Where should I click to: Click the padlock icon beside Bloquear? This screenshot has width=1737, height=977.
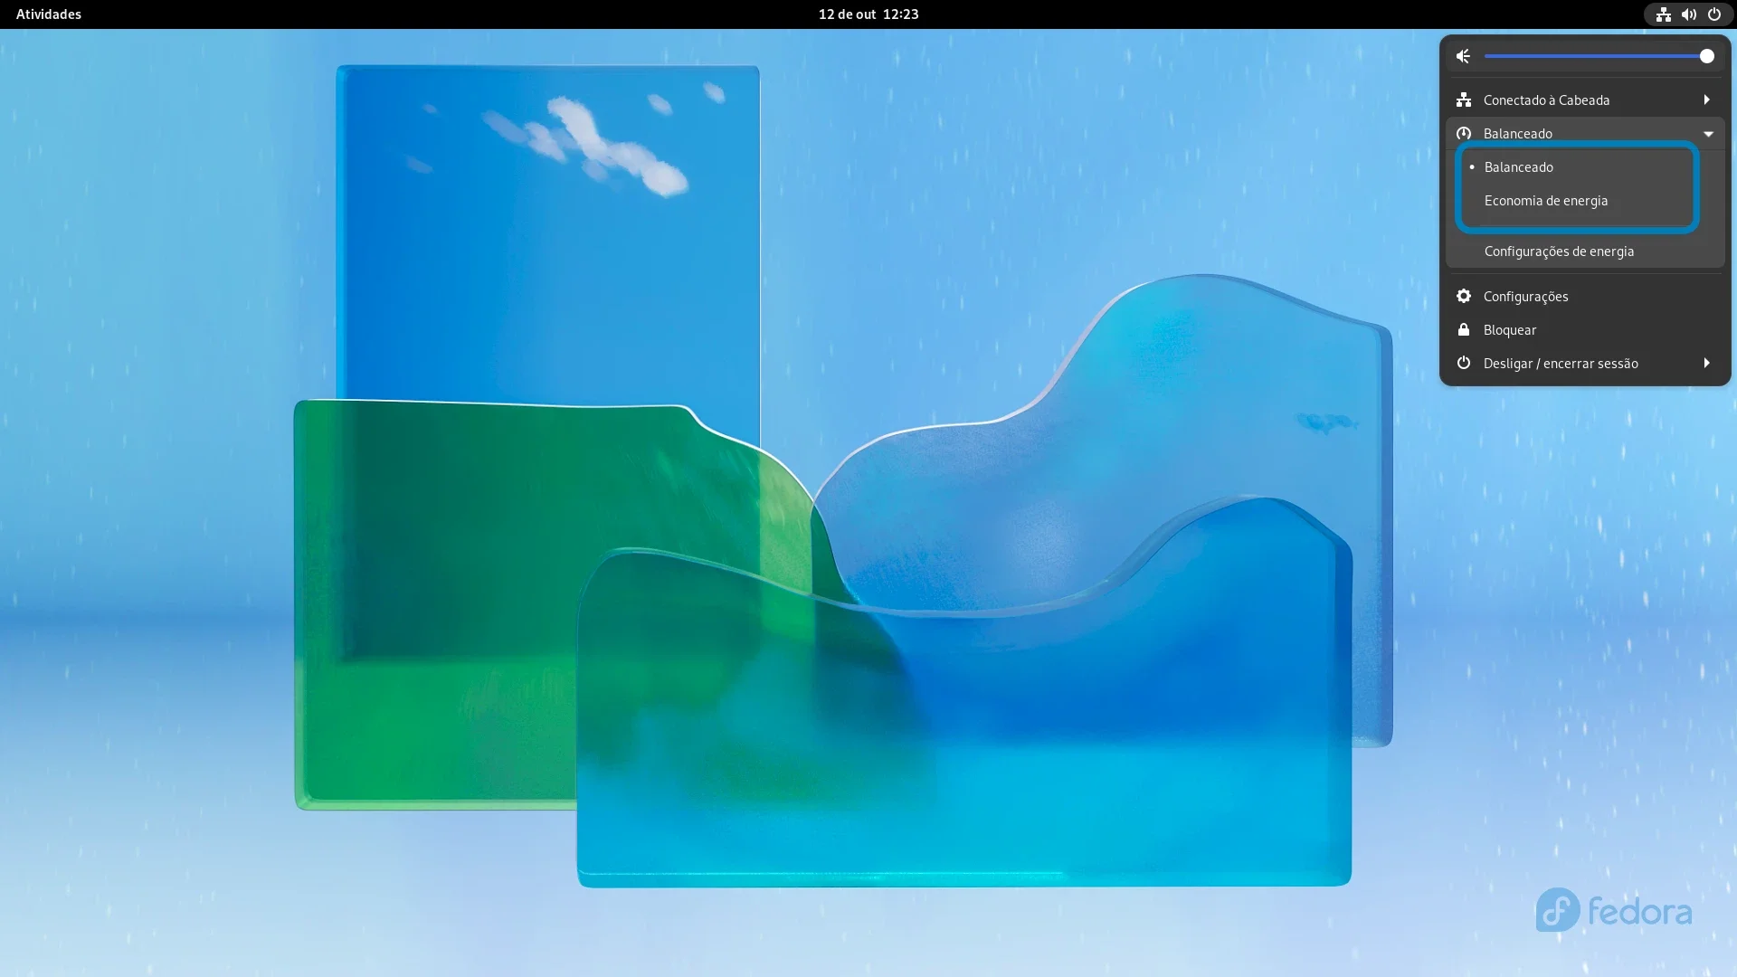(x=1463, y=329)
